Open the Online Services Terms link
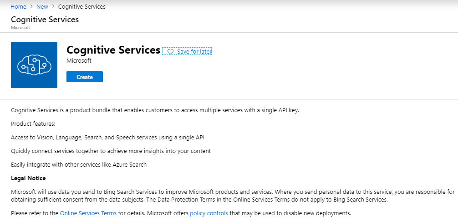This screenshot has width=458, height=222. click(88, 213)
